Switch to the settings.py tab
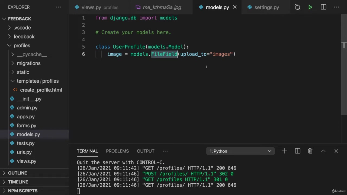This screenshot has height=195, width=347. 266,7
